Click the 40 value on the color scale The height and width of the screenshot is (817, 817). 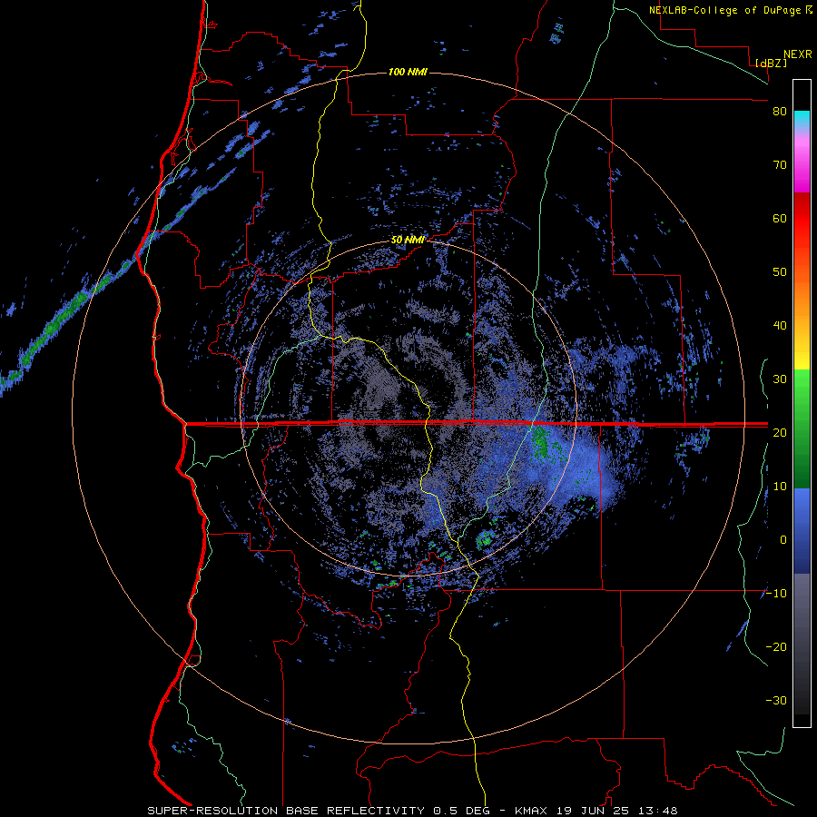click(780, 326)
